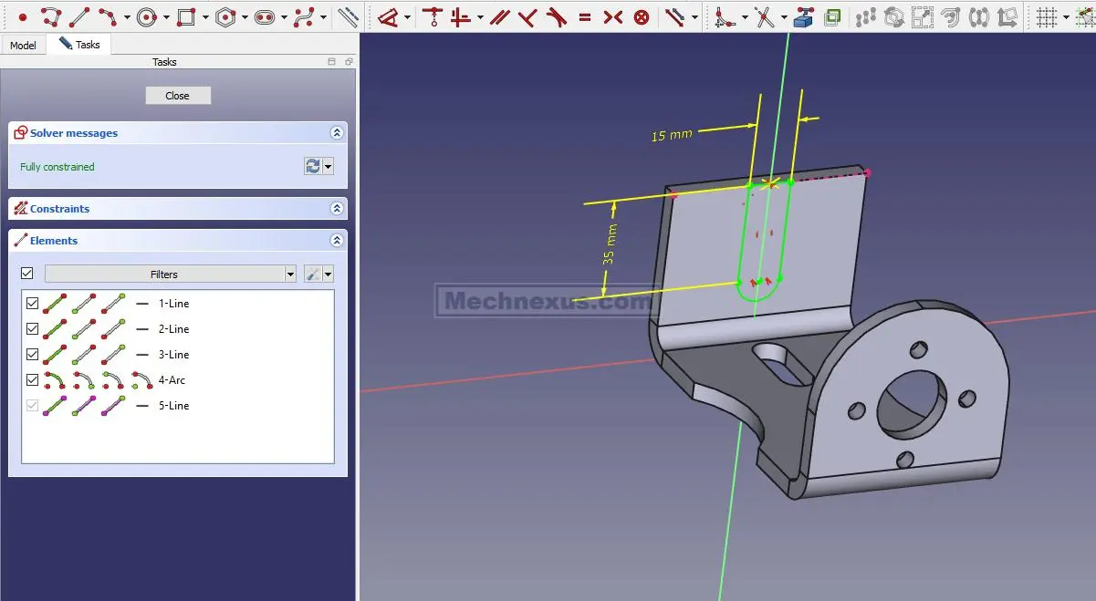Switch to the Tasks tab

(x=80, y=45)
